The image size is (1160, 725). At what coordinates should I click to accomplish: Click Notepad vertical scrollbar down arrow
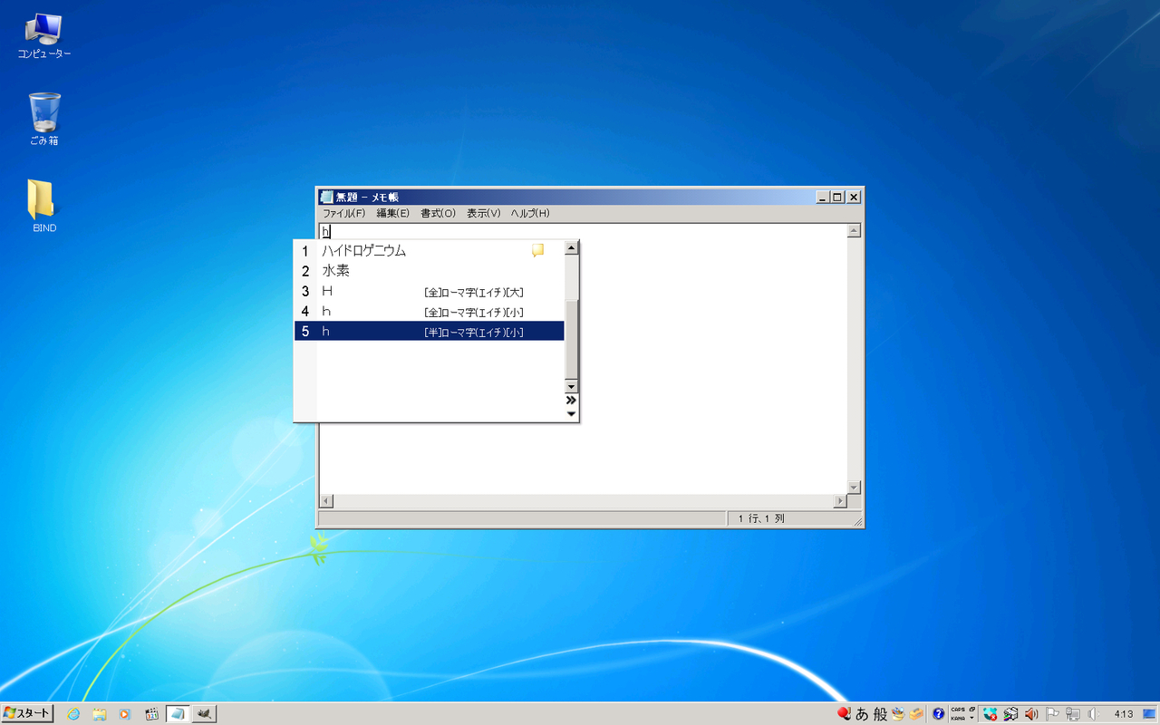[853, 487]
